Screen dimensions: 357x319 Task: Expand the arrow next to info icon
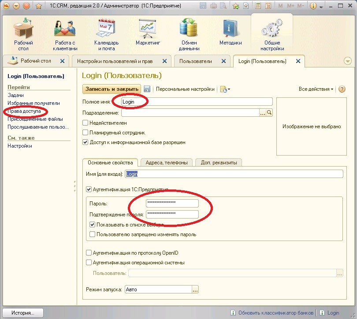321,7
